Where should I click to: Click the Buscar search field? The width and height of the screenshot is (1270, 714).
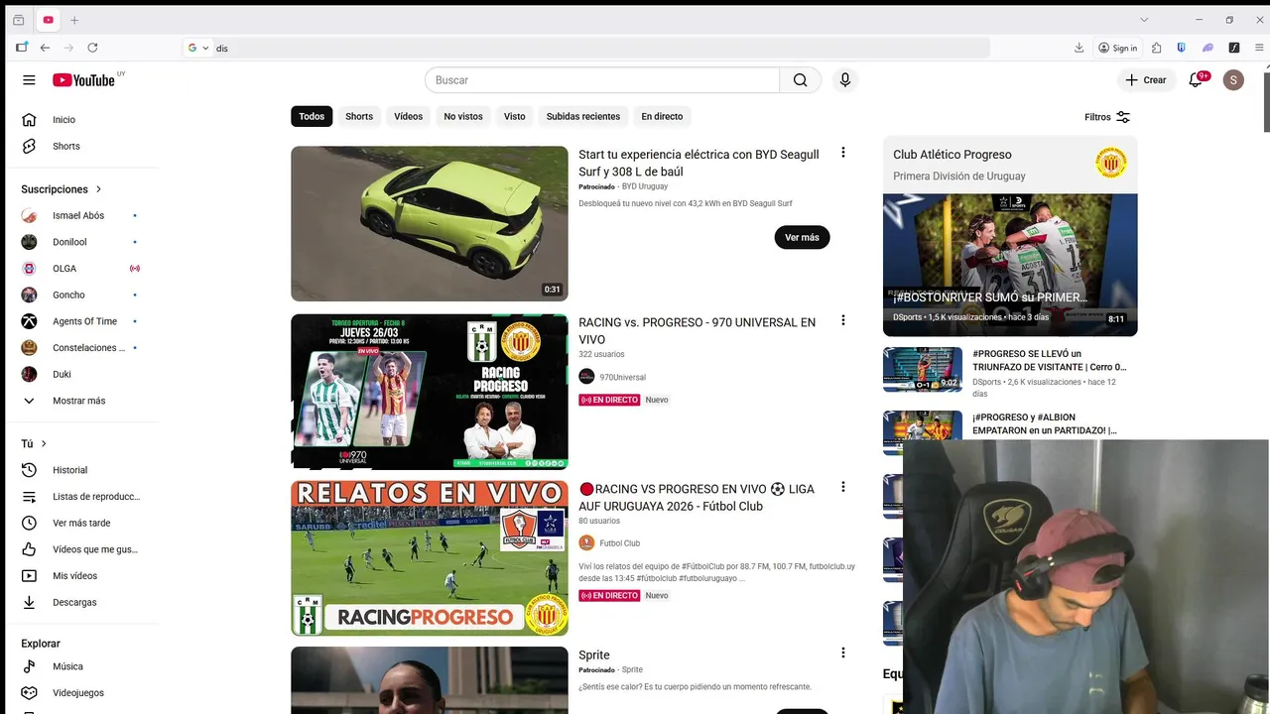click(x=602, y=80)
